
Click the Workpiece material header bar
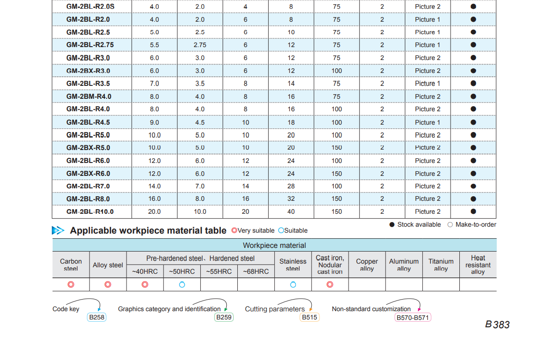coord(274,245)
